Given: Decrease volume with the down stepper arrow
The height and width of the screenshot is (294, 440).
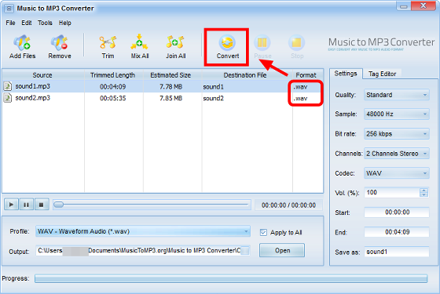Looking at the screenshot, I should pyautogui.click(x=423, y=195).
